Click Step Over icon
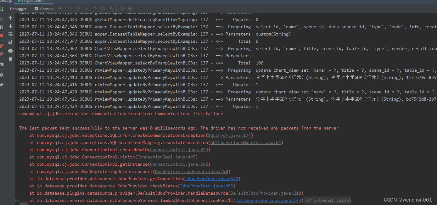This screenshot has height=205, width=437. pos(70,9)
